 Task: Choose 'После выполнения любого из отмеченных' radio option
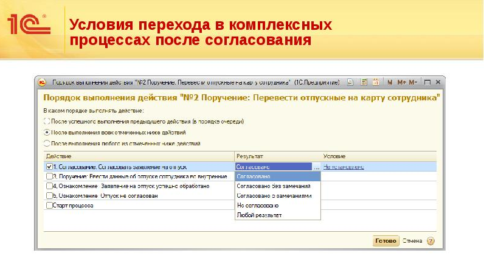46,144
